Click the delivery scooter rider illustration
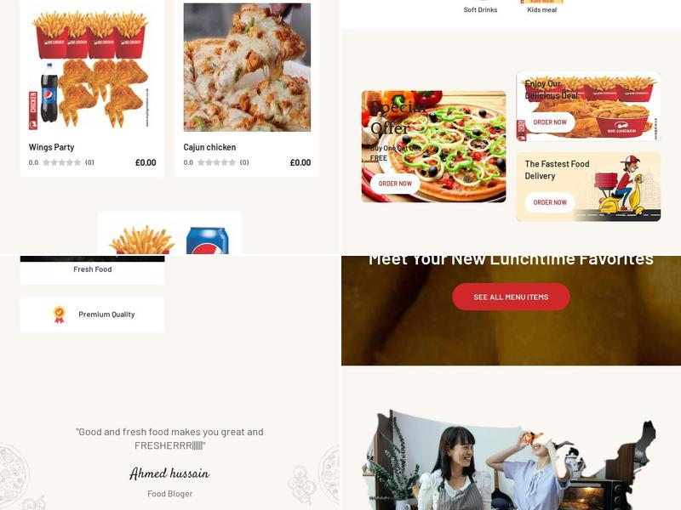The image size is (681, 510). click(x=621, y=185)
